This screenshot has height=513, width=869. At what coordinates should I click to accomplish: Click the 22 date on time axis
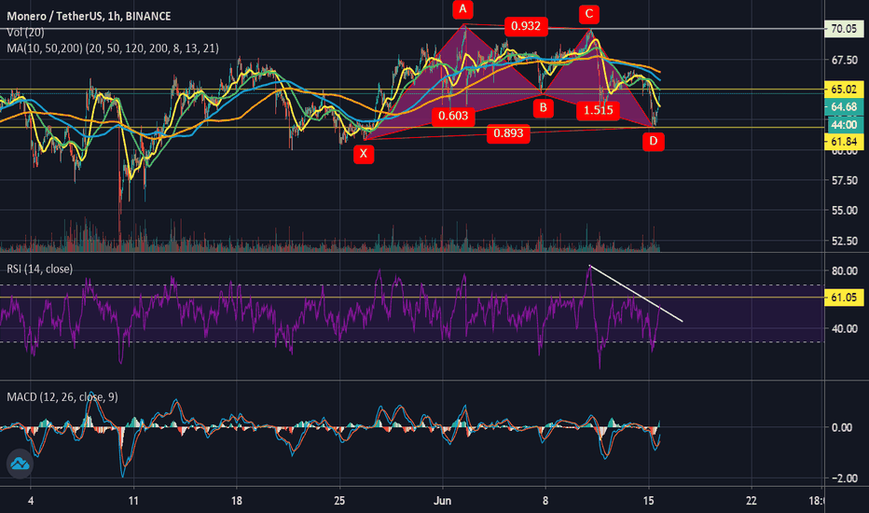751,501
